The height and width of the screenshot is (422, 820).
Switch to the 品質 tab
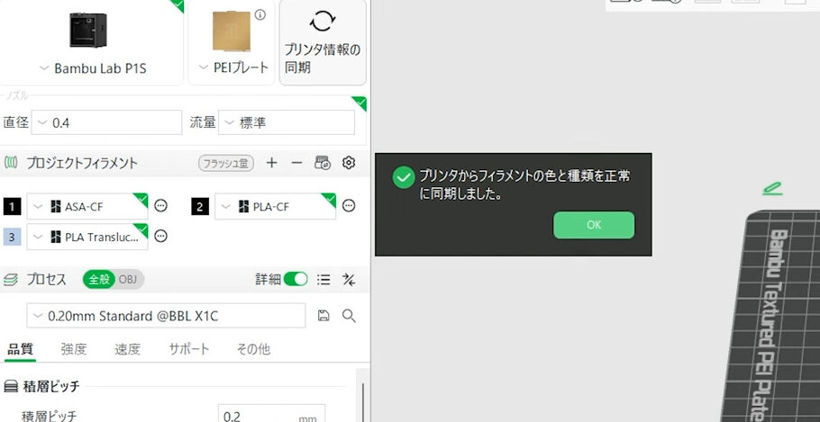point(21,349)
